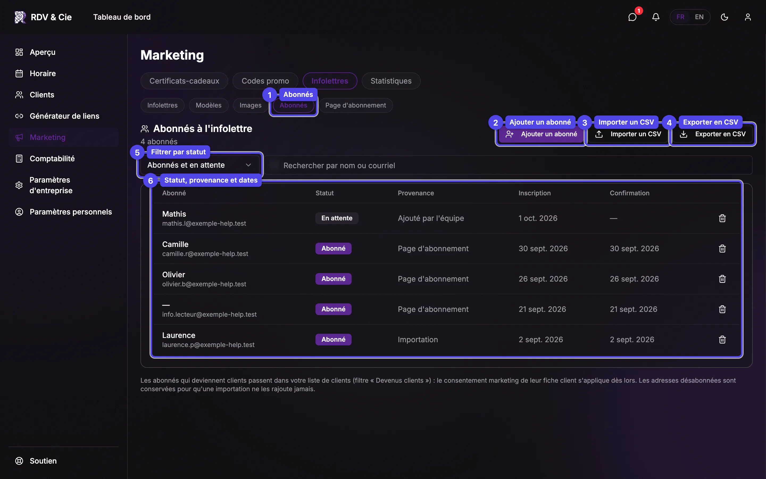The width and height of the screenshot is (766, 479).
Task: Open the Infolettres sub-tab
Action: (163, 105)
